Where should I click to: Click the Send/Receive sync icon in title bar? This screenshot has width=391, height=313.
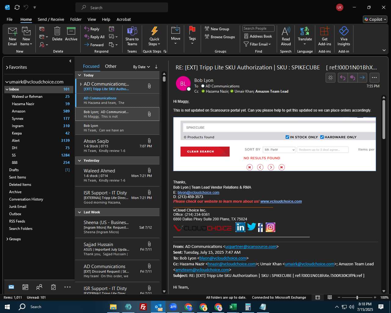coord(17,7)
